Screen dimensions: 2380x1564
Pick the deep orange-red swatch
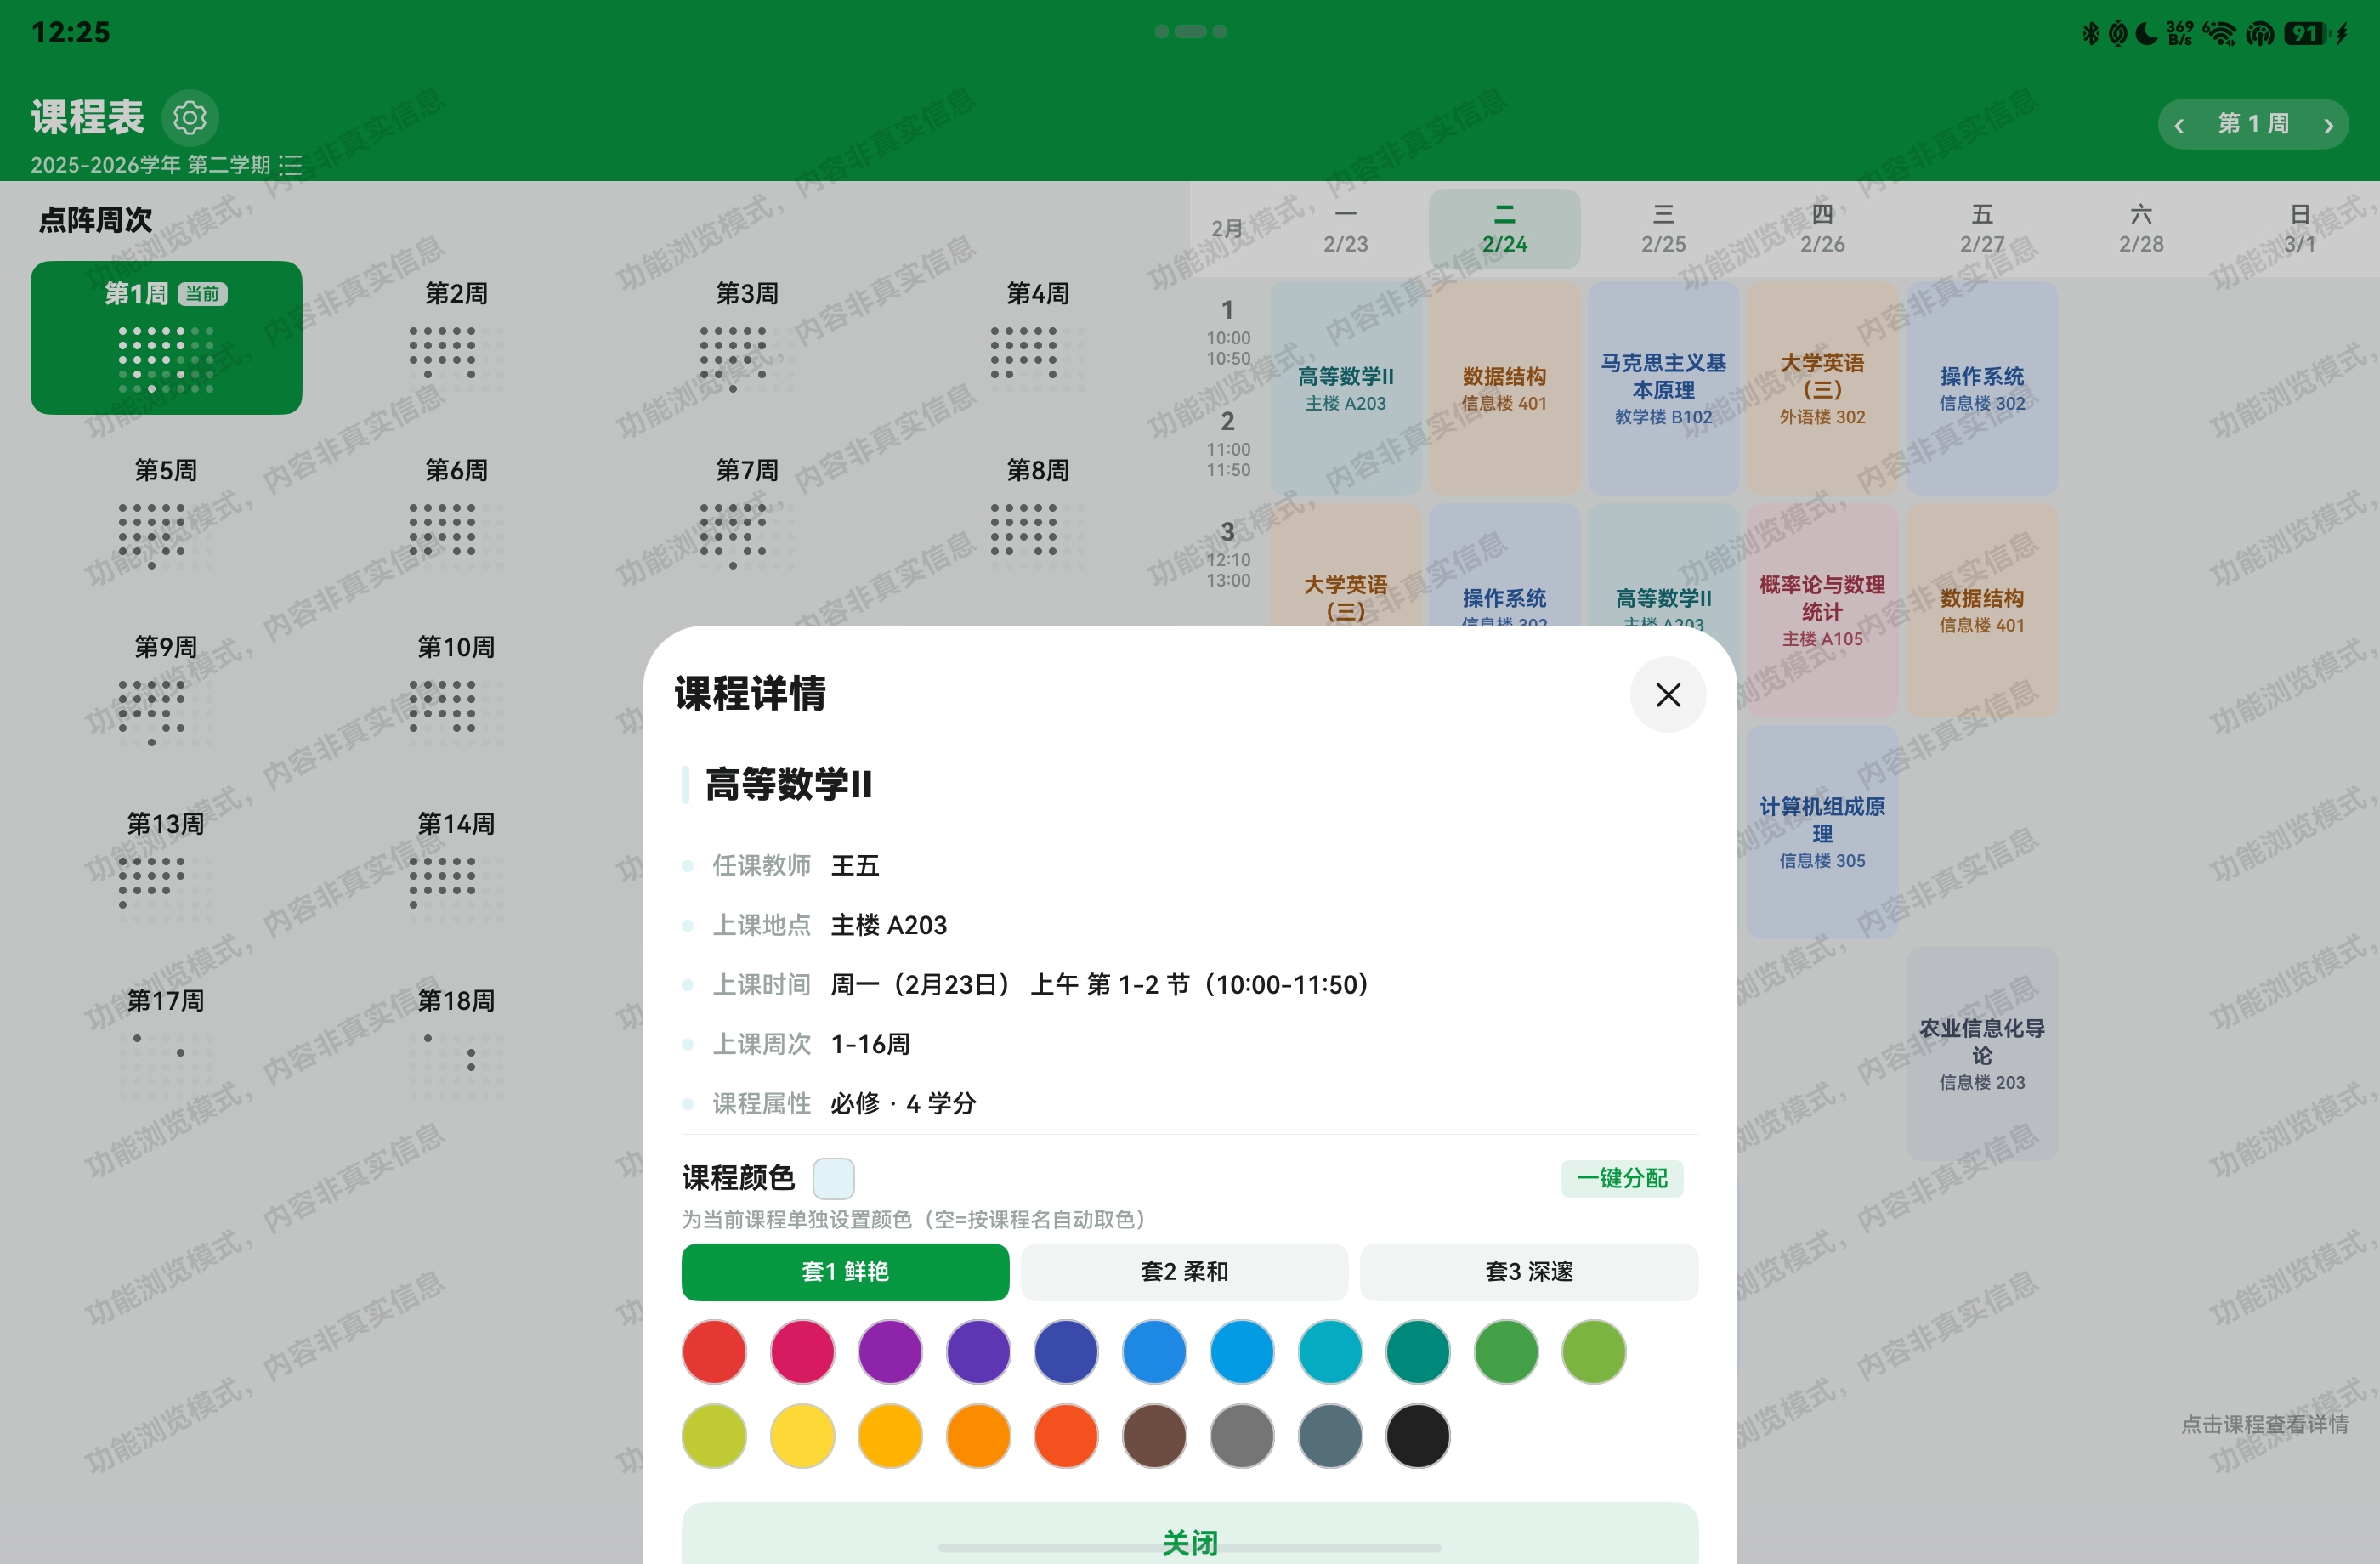pos(1066,1436)
